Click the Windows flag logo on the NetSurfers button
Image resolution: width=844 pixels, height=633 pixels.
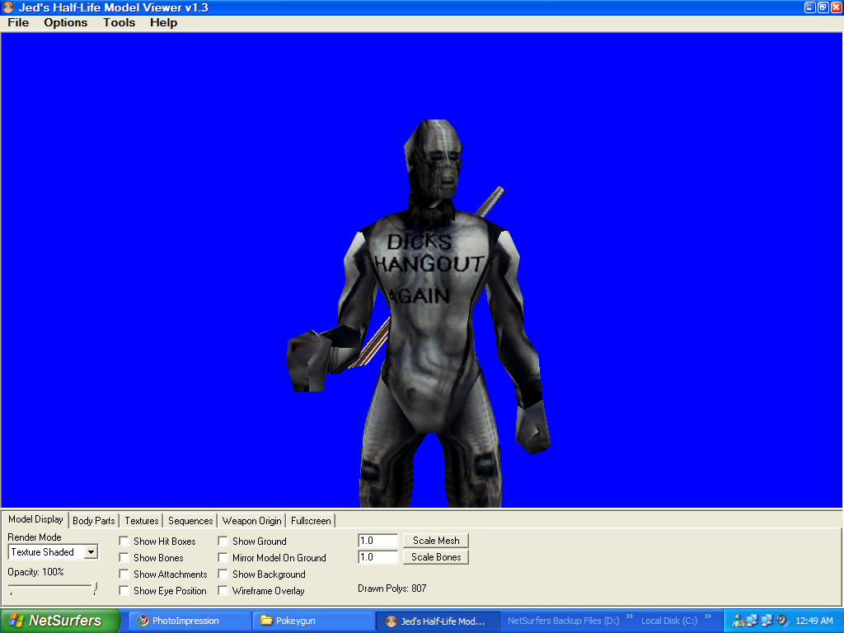16,621
